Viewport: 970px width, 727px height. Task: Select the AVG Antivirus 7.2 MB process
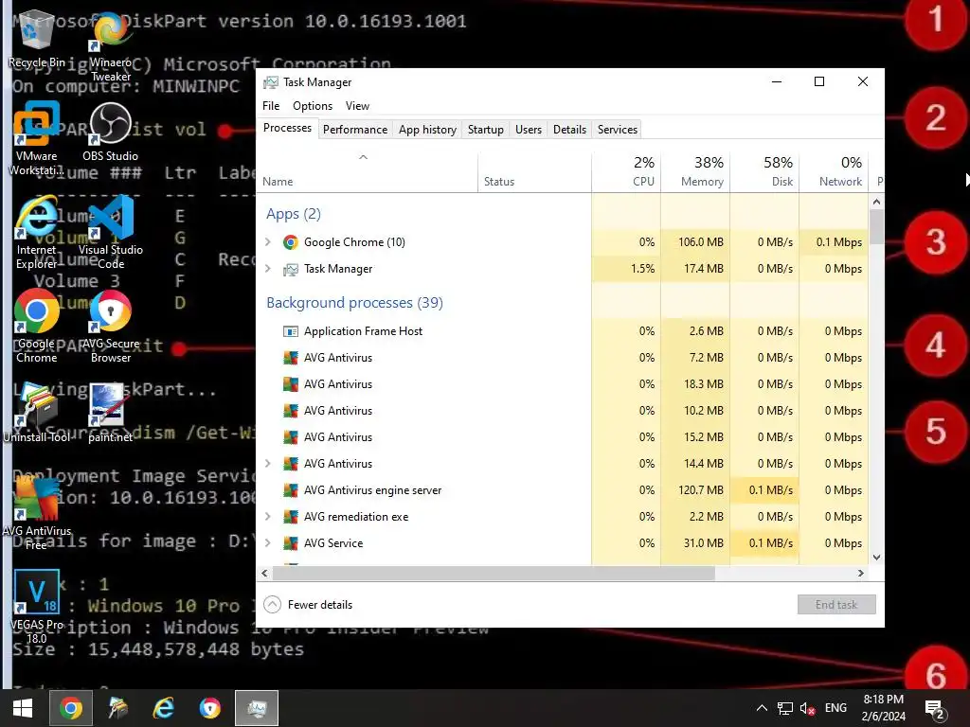pyautogui.click(x=563, y=358)
